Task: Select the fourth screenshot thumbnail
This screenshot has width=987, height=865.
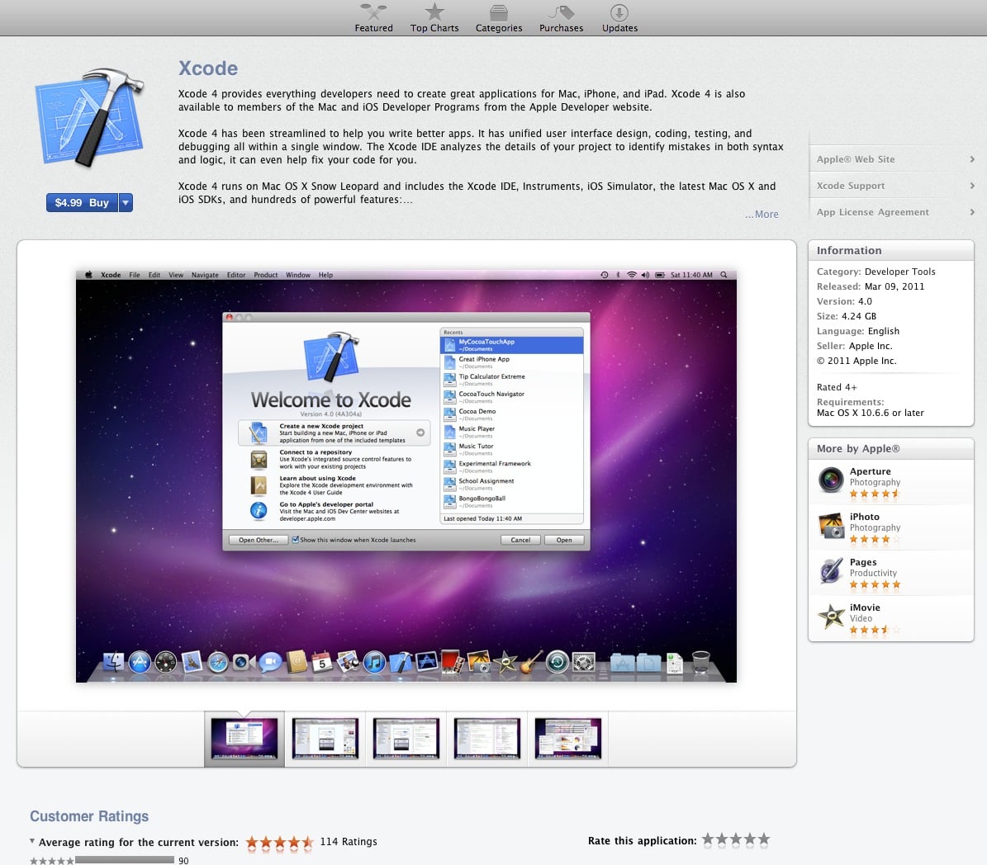Action: coord(487,739)
